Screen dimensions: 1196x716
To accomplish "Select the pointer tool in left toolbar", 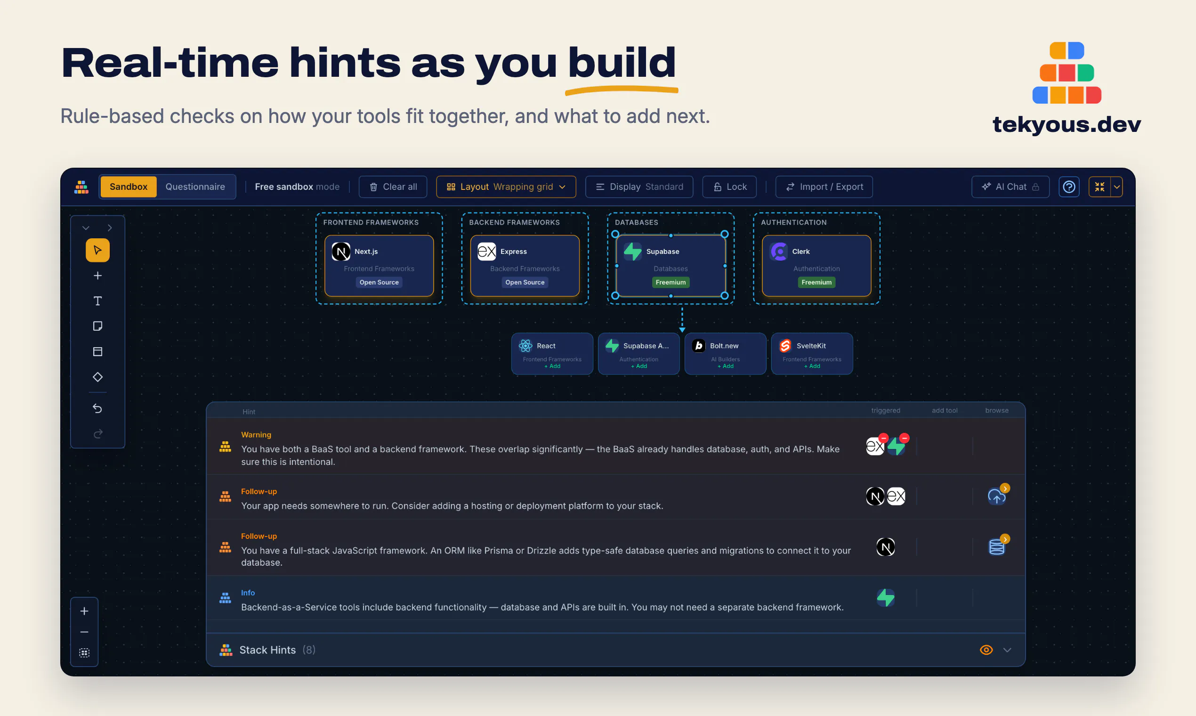I will [x=97, y=250].
